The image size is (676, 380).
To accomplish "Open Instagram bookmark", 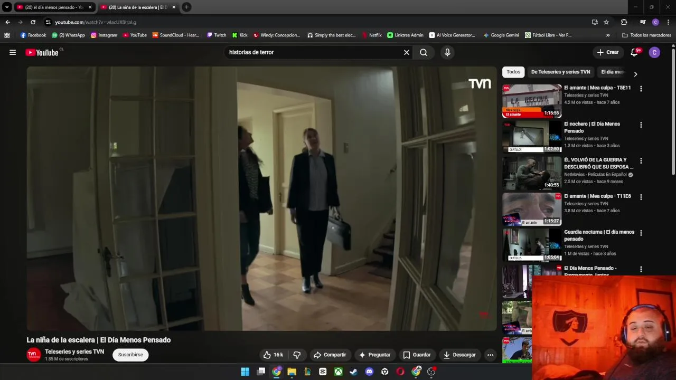I will (x=104, y=35).
